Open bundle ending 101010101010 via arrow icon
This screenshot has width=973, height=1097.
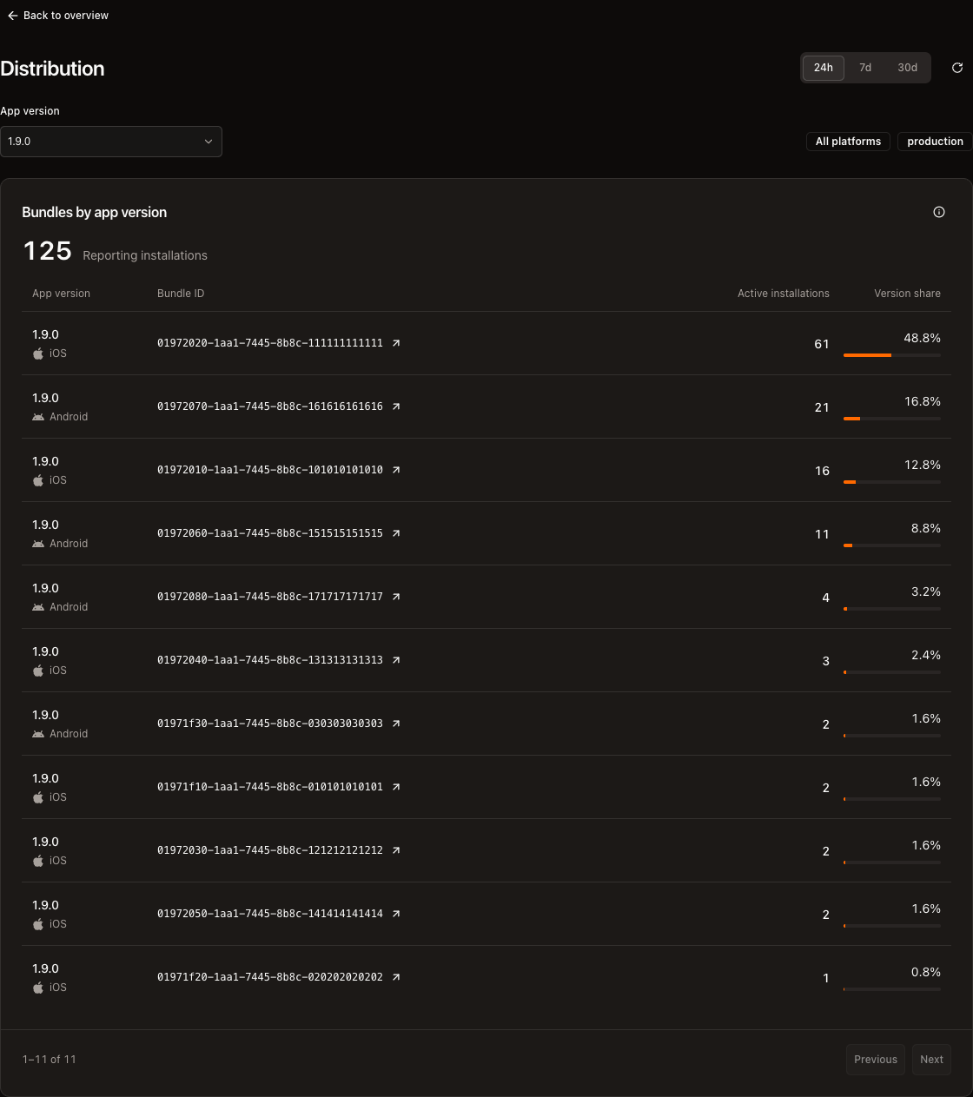[396, 470]
